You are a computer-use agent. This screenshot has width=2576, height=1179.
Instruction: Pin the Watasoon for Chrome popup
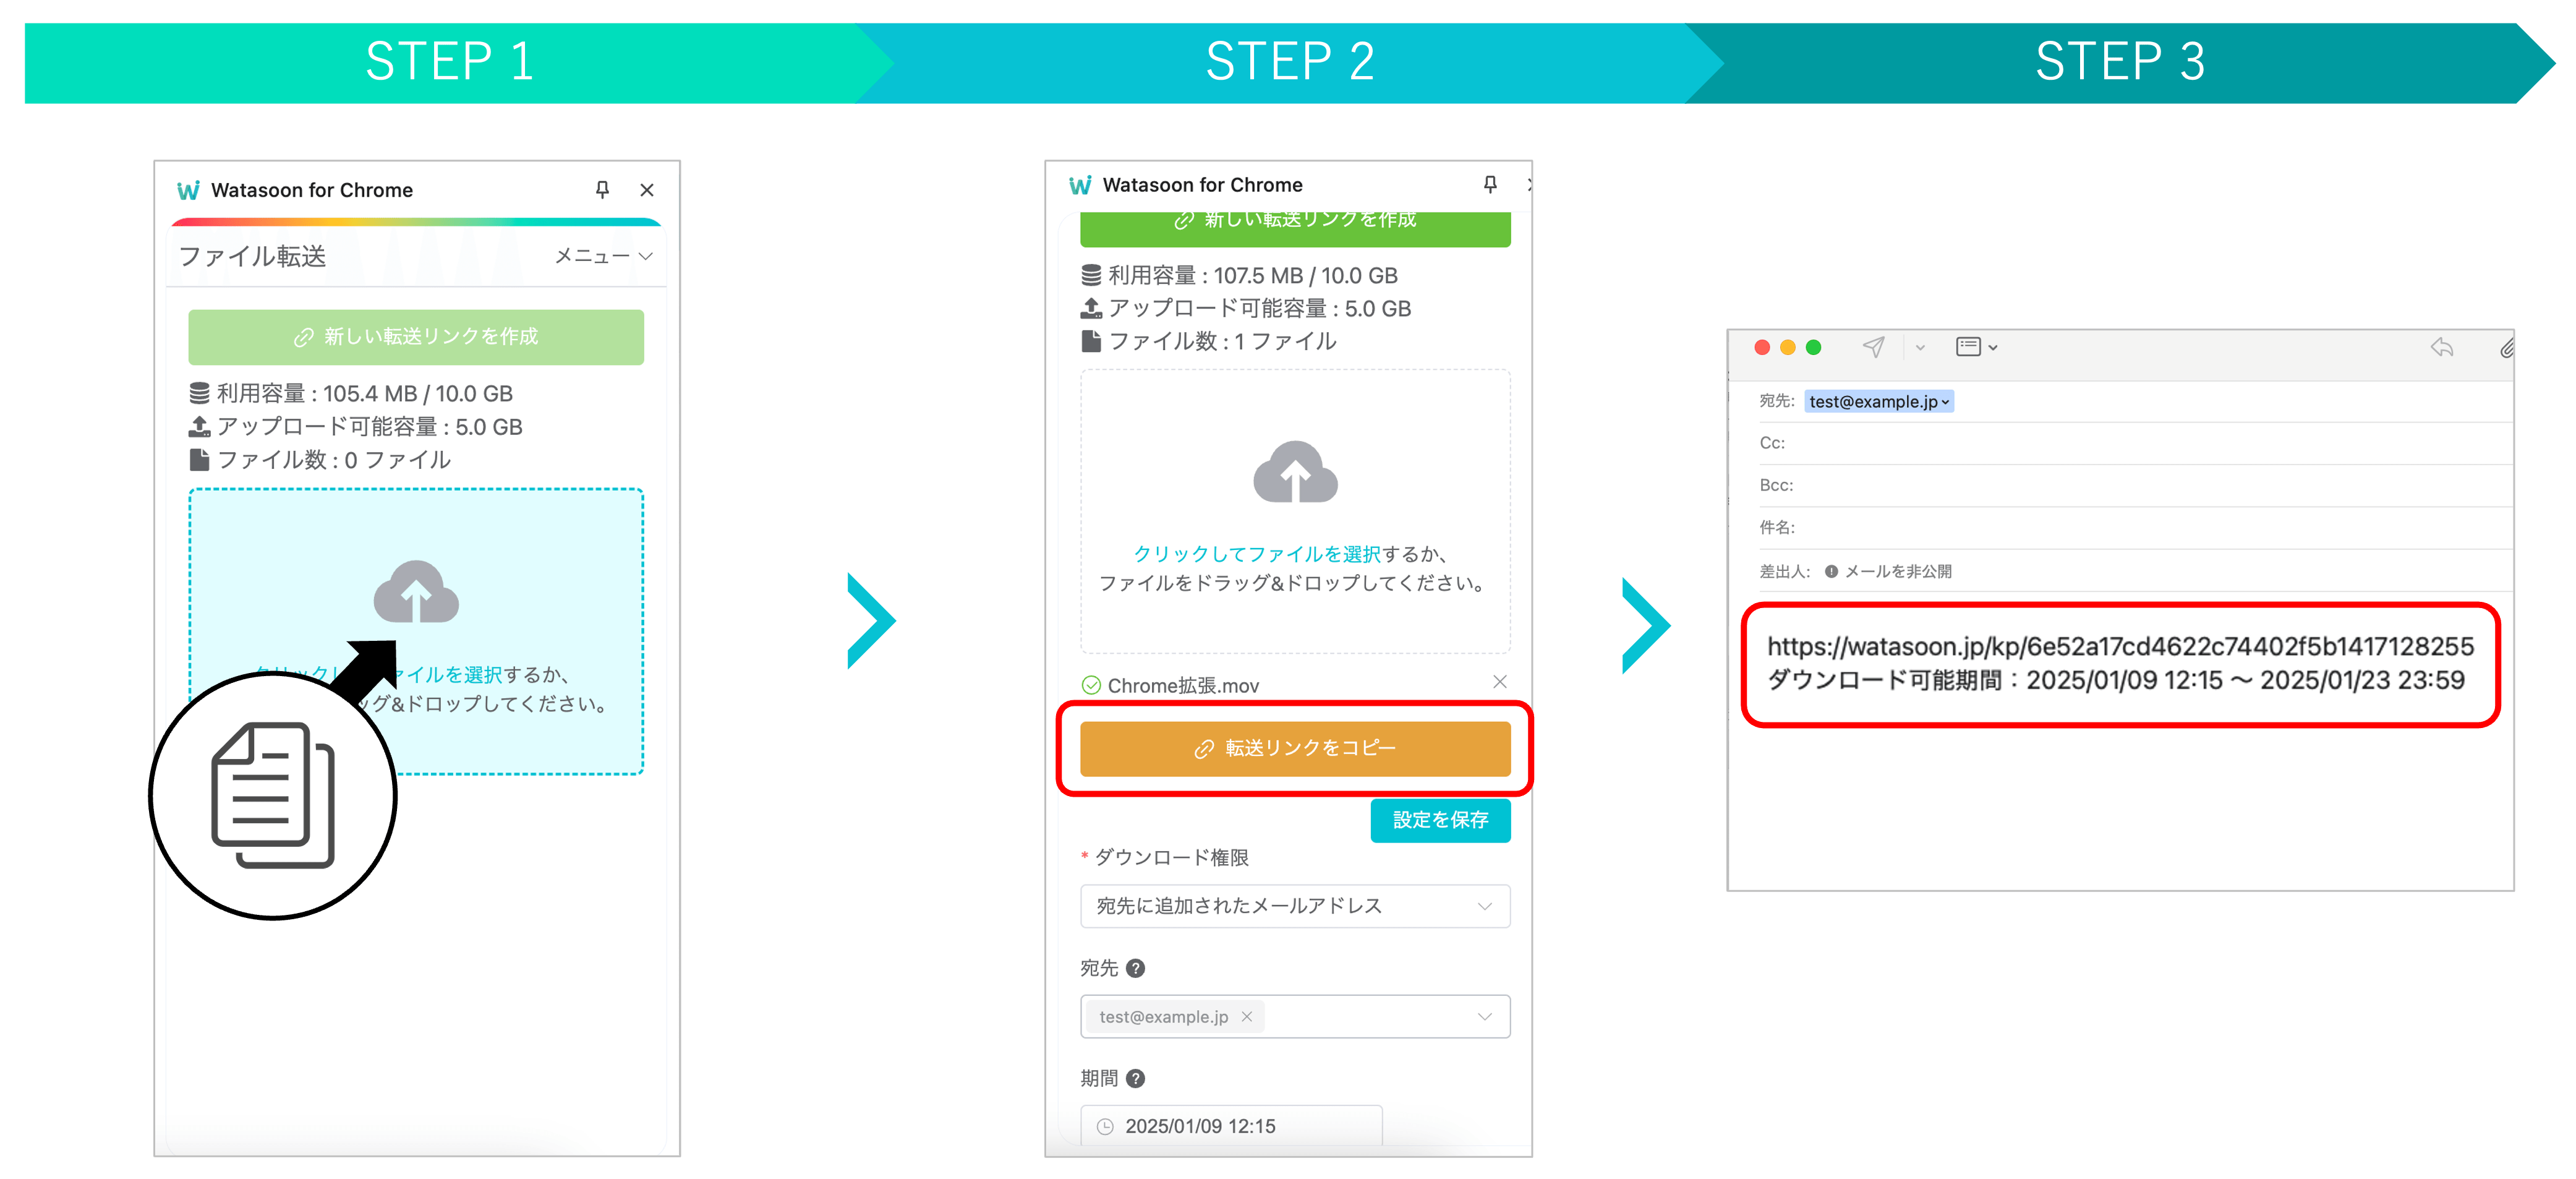click(x=602, y=189)
